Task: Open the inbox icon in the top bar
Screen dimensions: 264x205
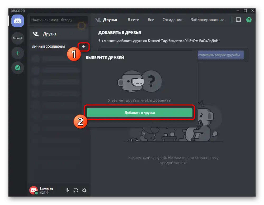Action: point(238,20)
